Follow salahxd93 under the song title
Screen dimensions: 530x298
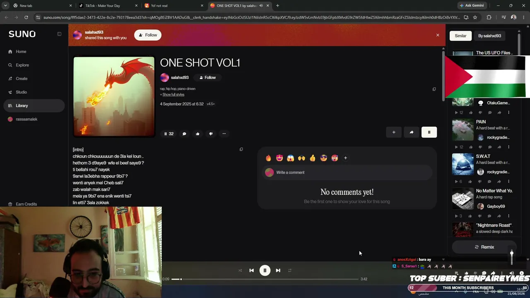[207, 77]
